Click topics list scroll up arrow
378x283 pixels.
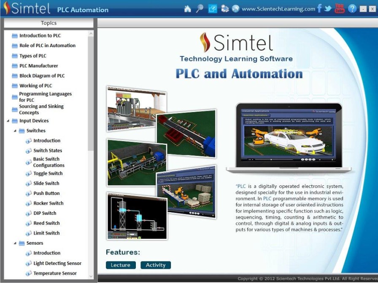[x=91, y=34]
